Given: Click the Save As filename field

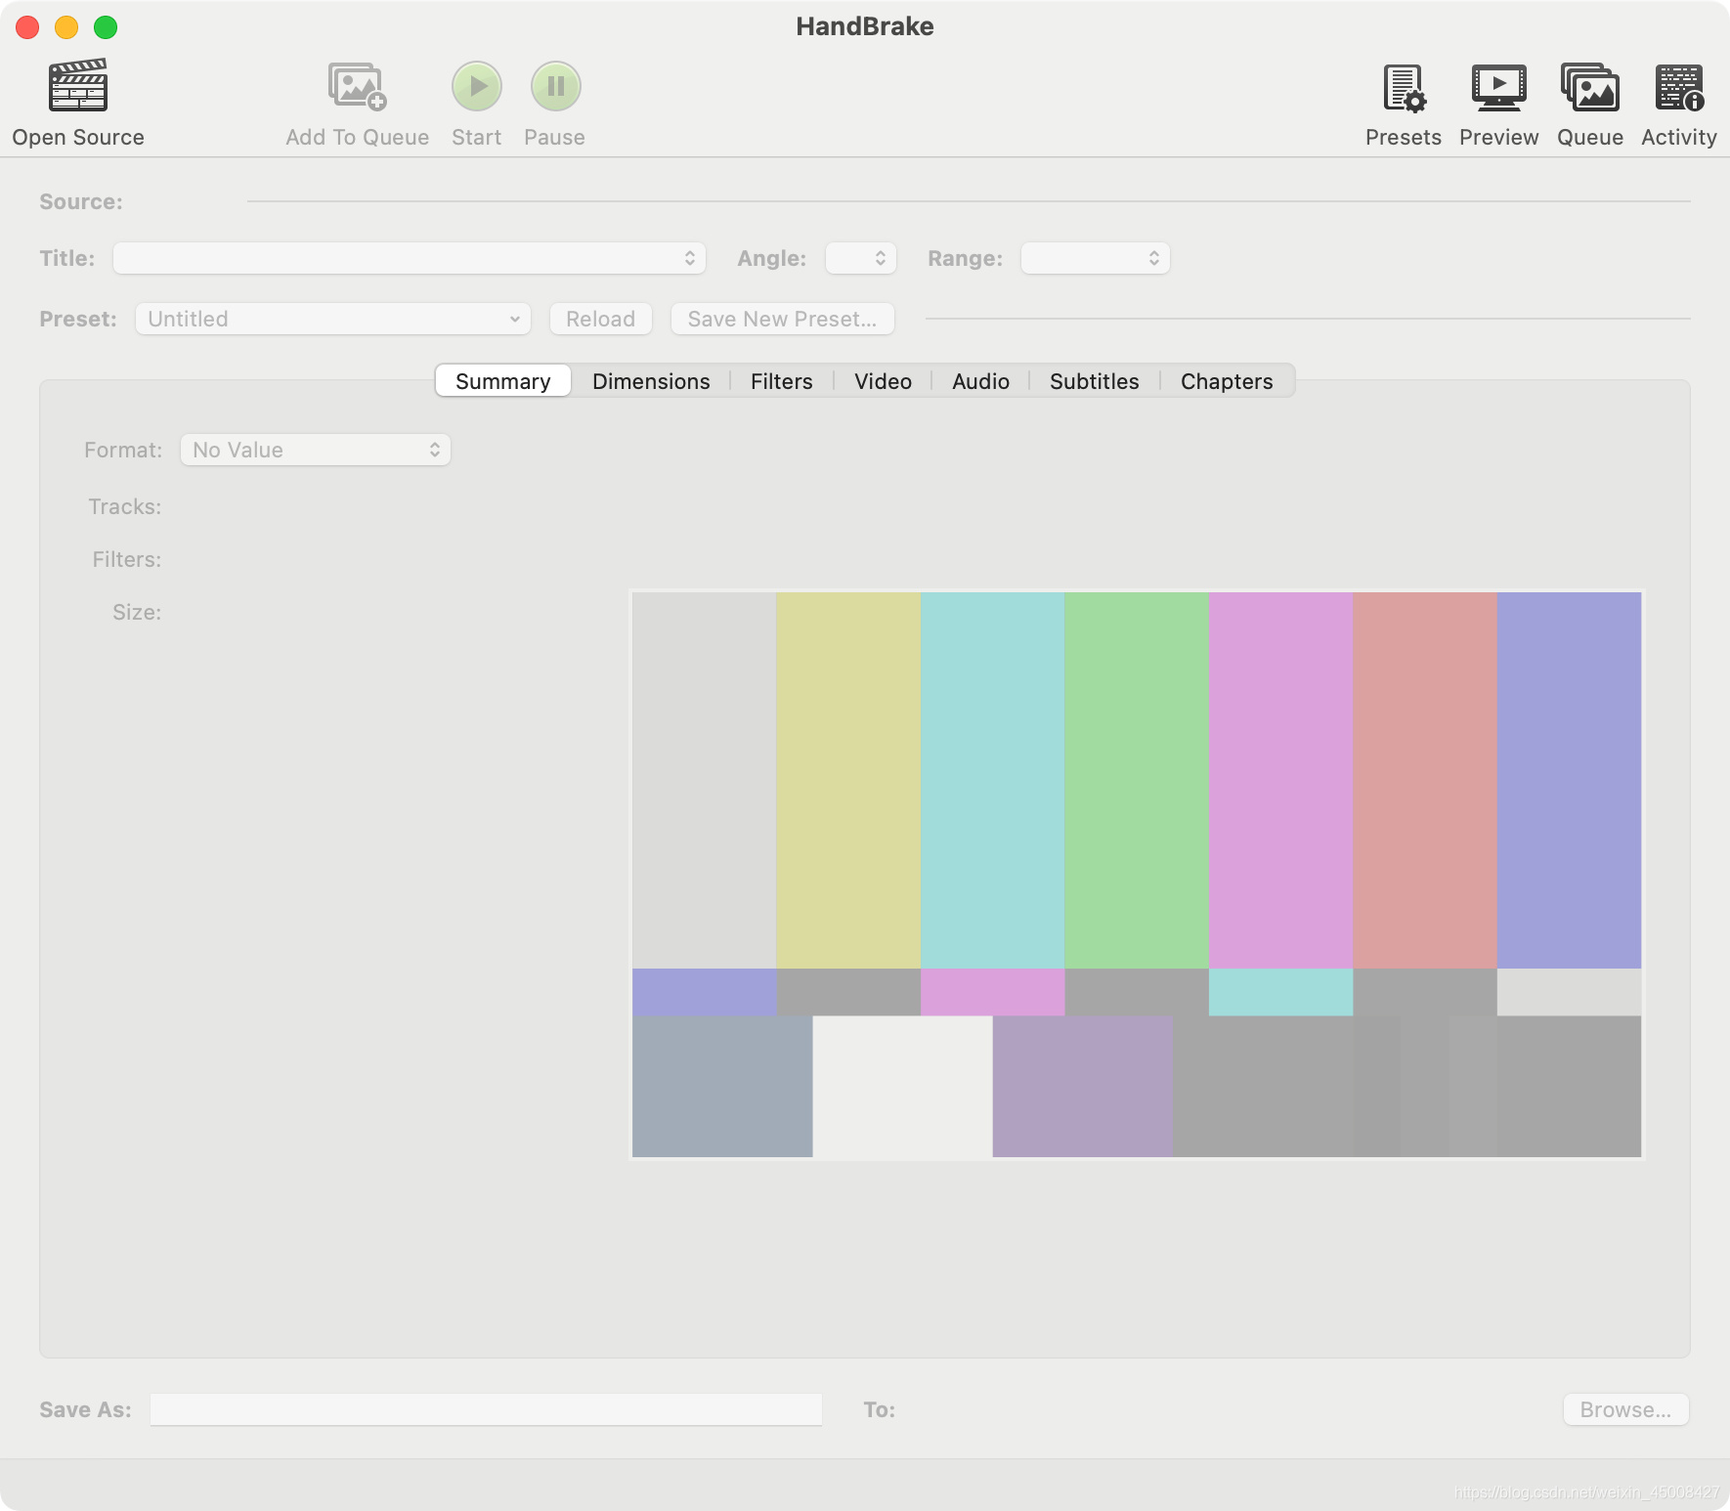Looking at the screenshot, I should coord(486,1409).
